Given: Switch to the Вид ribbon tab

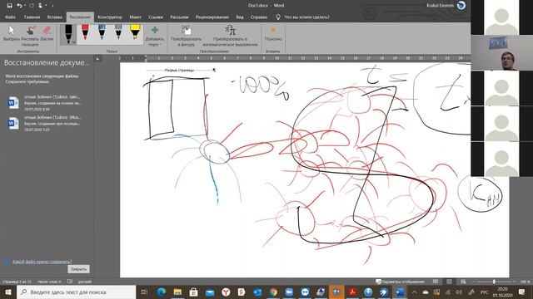Looking at the screenshot, I should pos(240,17).
